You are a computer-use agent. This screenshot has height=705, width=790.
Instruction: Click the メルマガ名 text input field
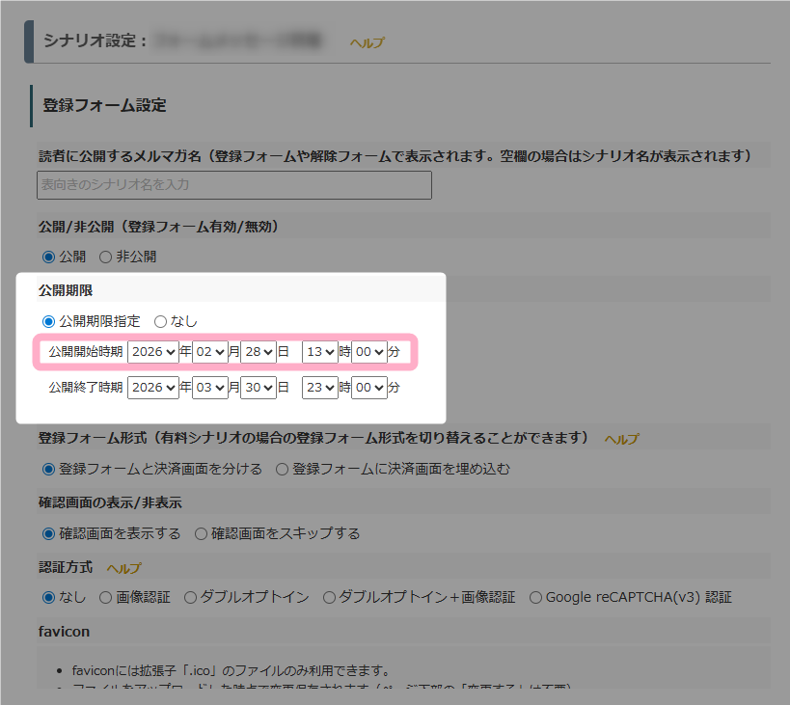pos(233,184)
